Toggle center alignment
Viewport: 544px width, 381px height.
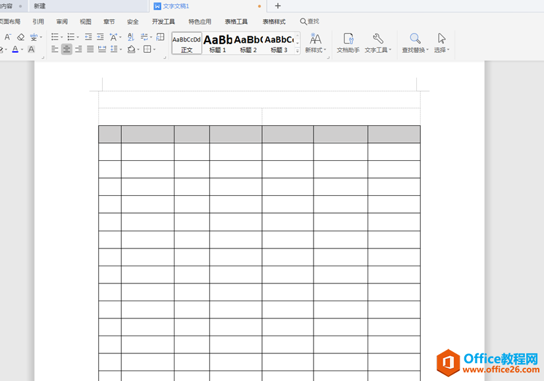[x=67, y=49]
